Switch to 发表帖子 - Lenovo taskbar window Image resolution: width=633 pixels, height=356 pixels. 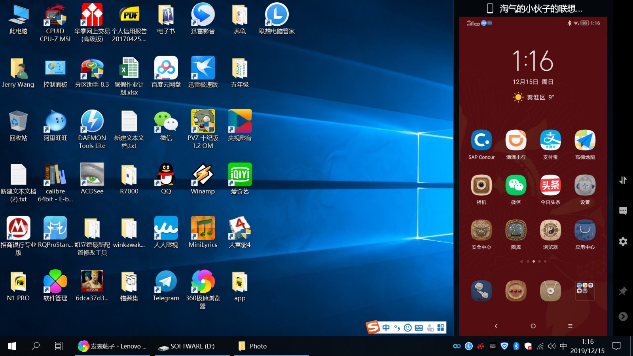(112, 346)
